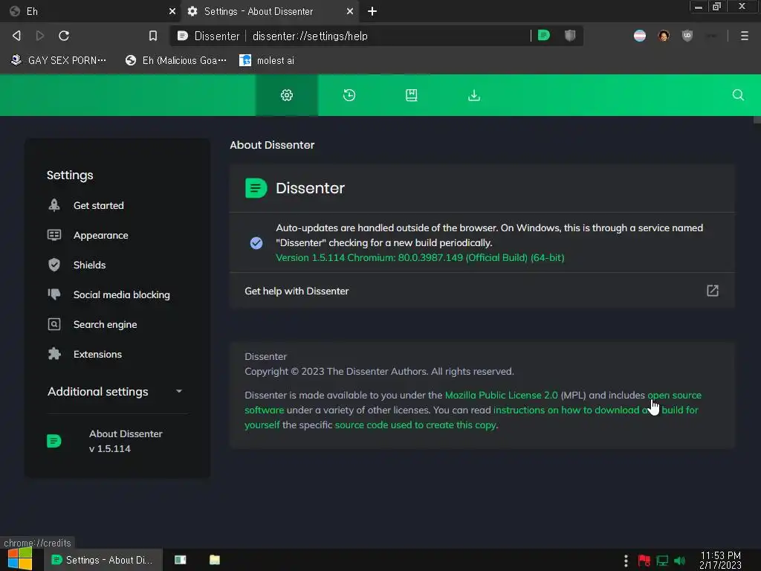The image size is (761, 571).
Task: Click the Search engine magnifier icon
Action: [54, 324]
